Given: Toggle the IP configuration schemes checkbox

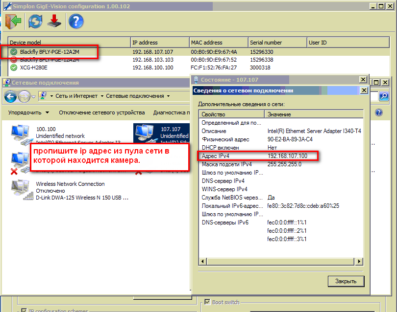Looking at the screenshot, I should coord(24,310).
